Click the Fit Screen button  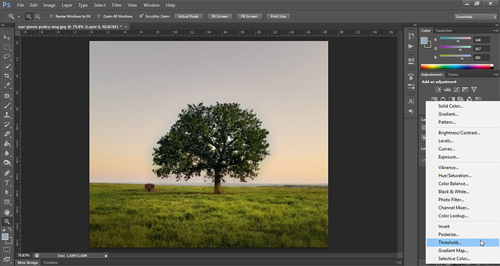[x=220, y=17]
